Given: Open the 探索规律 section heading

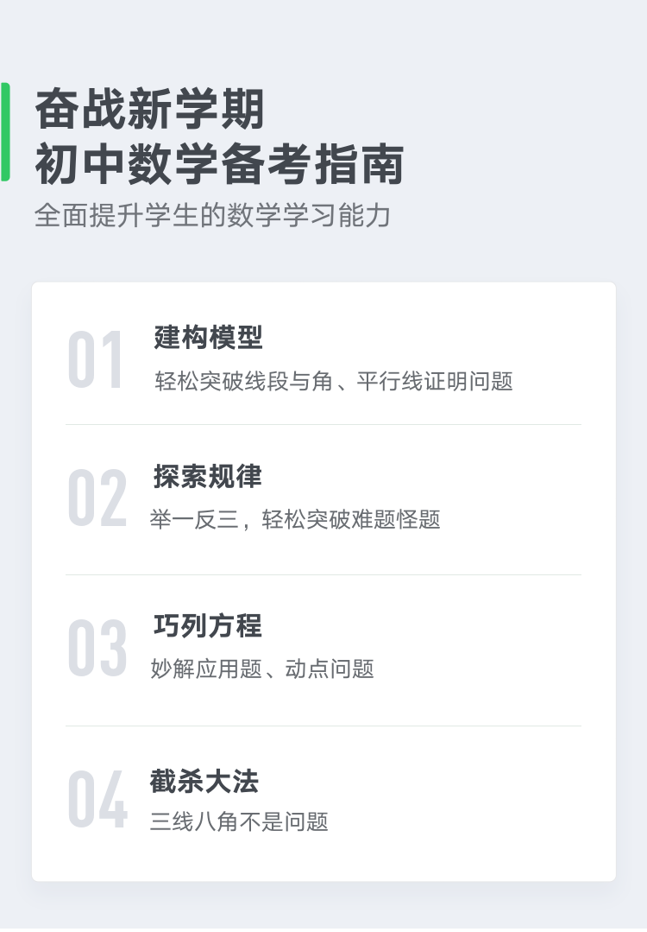Looking at the screenshot, I should tap(208, 476).
